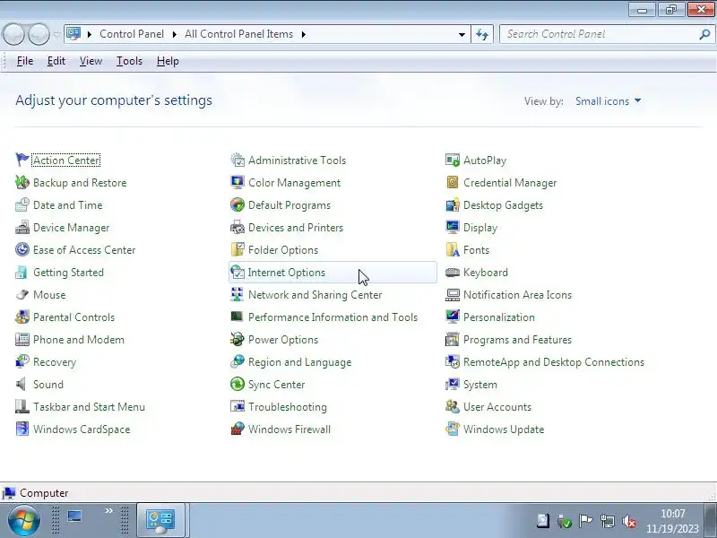This screenshot has height=538, width=717.
Task: Show hidden taskbar toolbar items chevron
Action: click(108, 510)
